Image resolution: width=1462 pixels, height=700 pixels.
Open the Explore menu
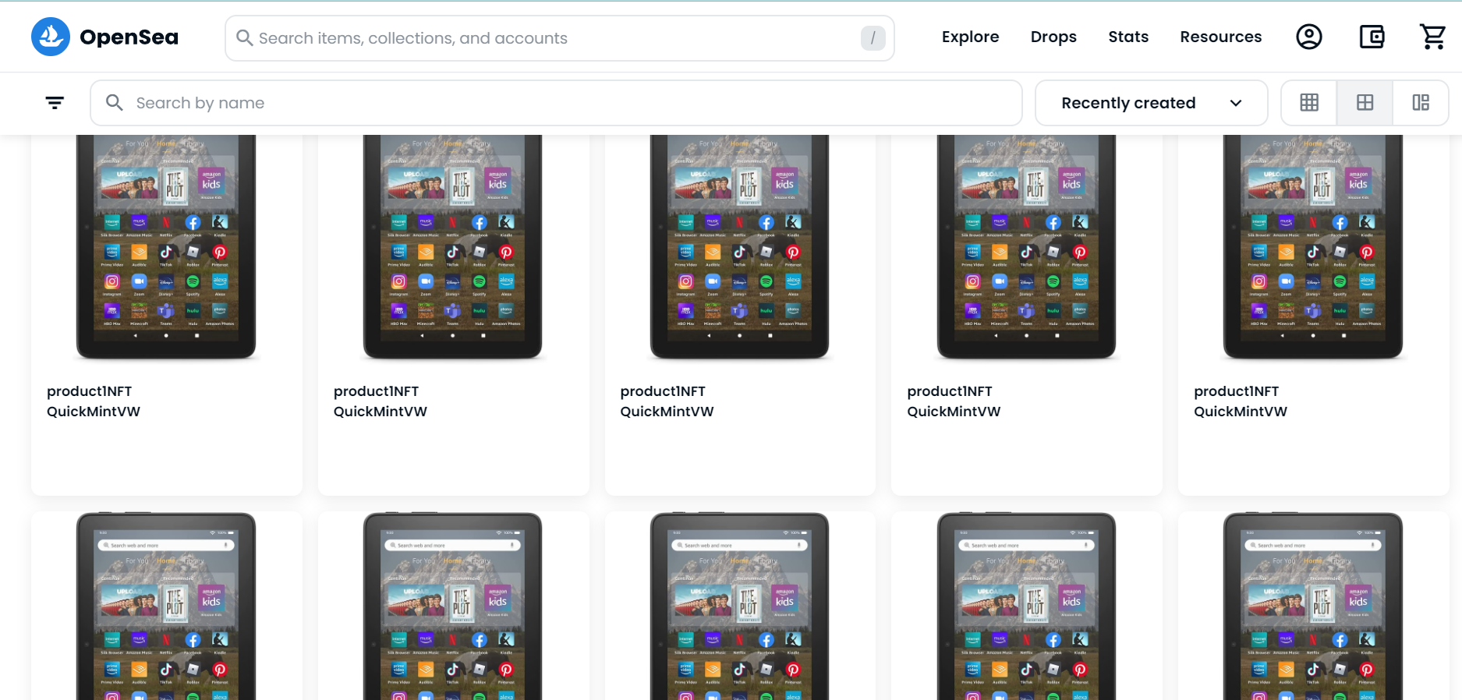[970, 37]
